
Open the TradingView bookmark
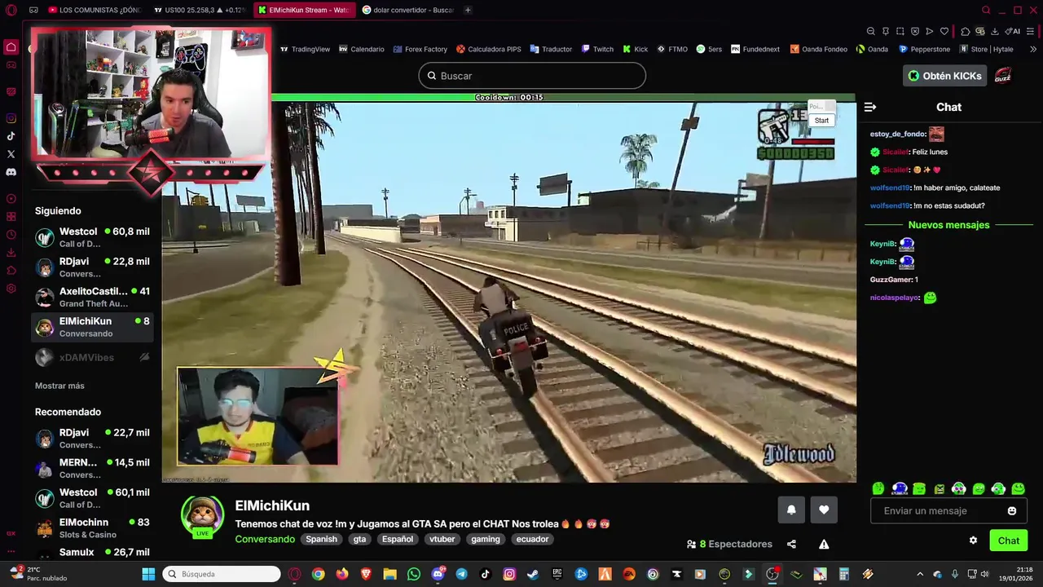[x=305, y=49]
